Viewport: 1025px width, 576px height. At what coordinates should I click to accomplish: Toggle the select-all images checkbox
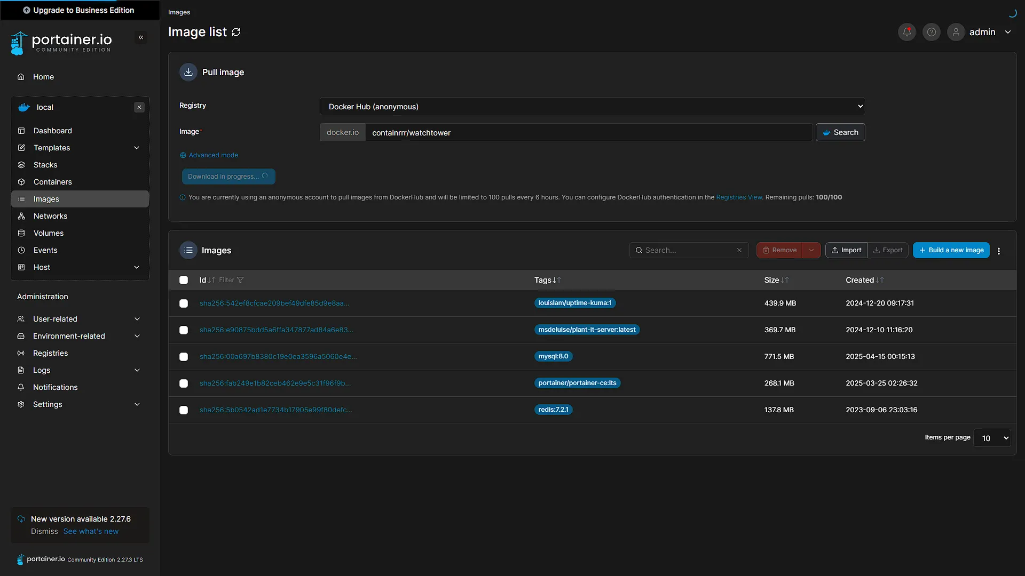(184, 280)
